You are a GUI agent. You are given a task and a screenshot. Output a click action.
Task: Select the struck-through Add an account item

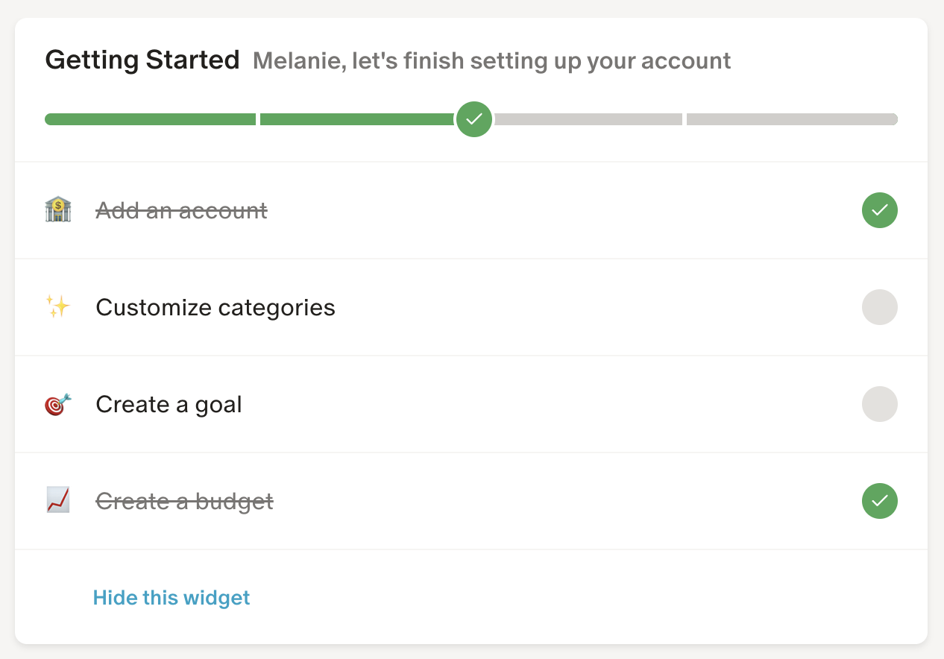(x=181, y=211)
